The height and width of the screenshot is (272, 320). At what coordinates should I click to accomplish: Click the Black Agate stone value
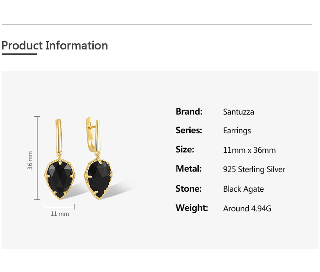(x=243, y=189)
